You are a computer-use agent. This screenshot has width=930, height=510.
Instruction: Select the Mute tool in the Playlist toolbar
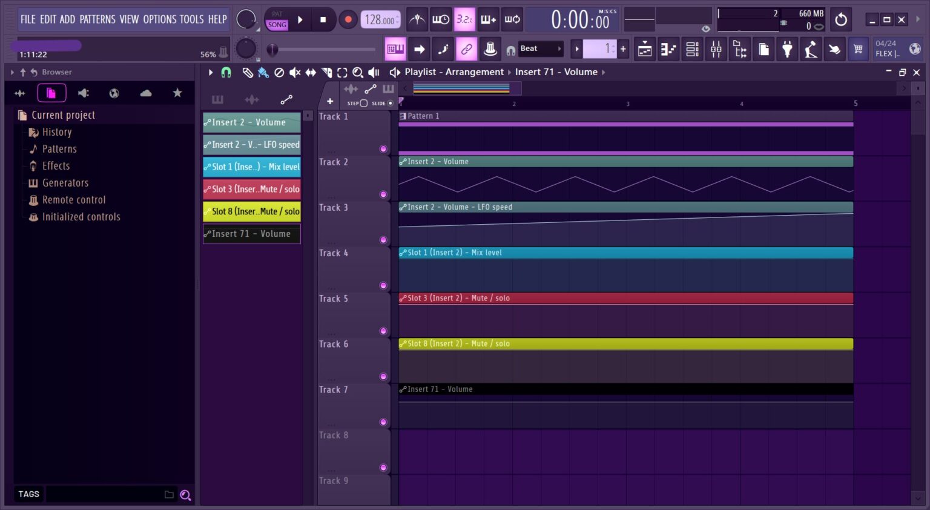[295, 72]
